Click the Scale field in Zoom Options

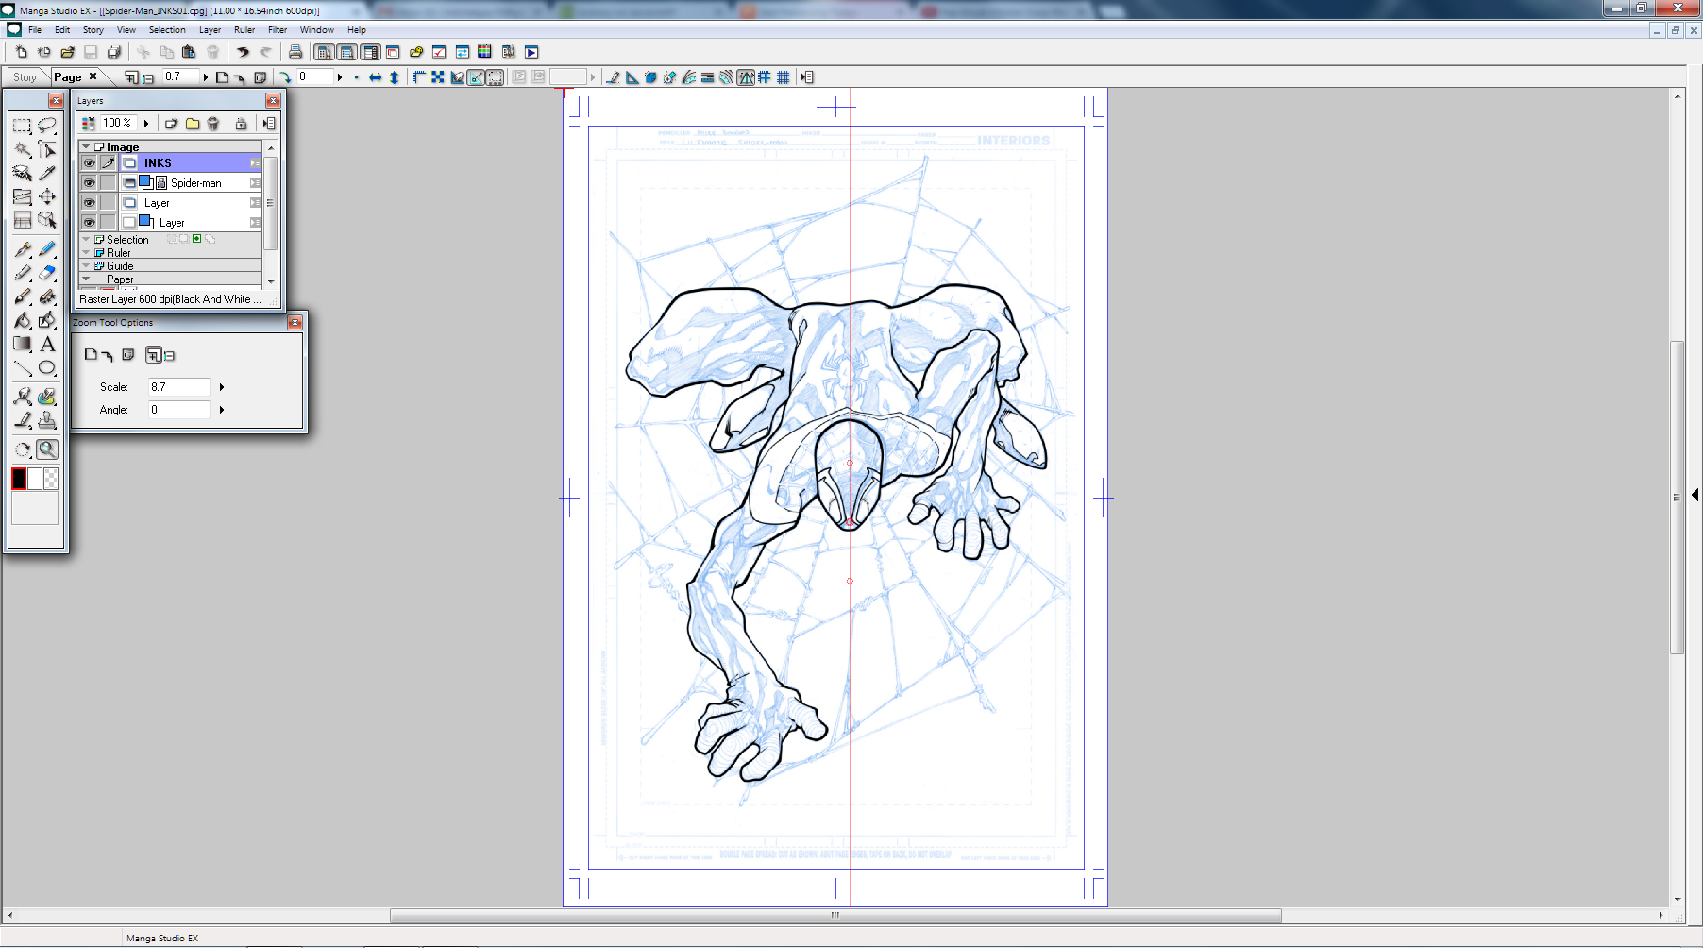coord(178,387)
